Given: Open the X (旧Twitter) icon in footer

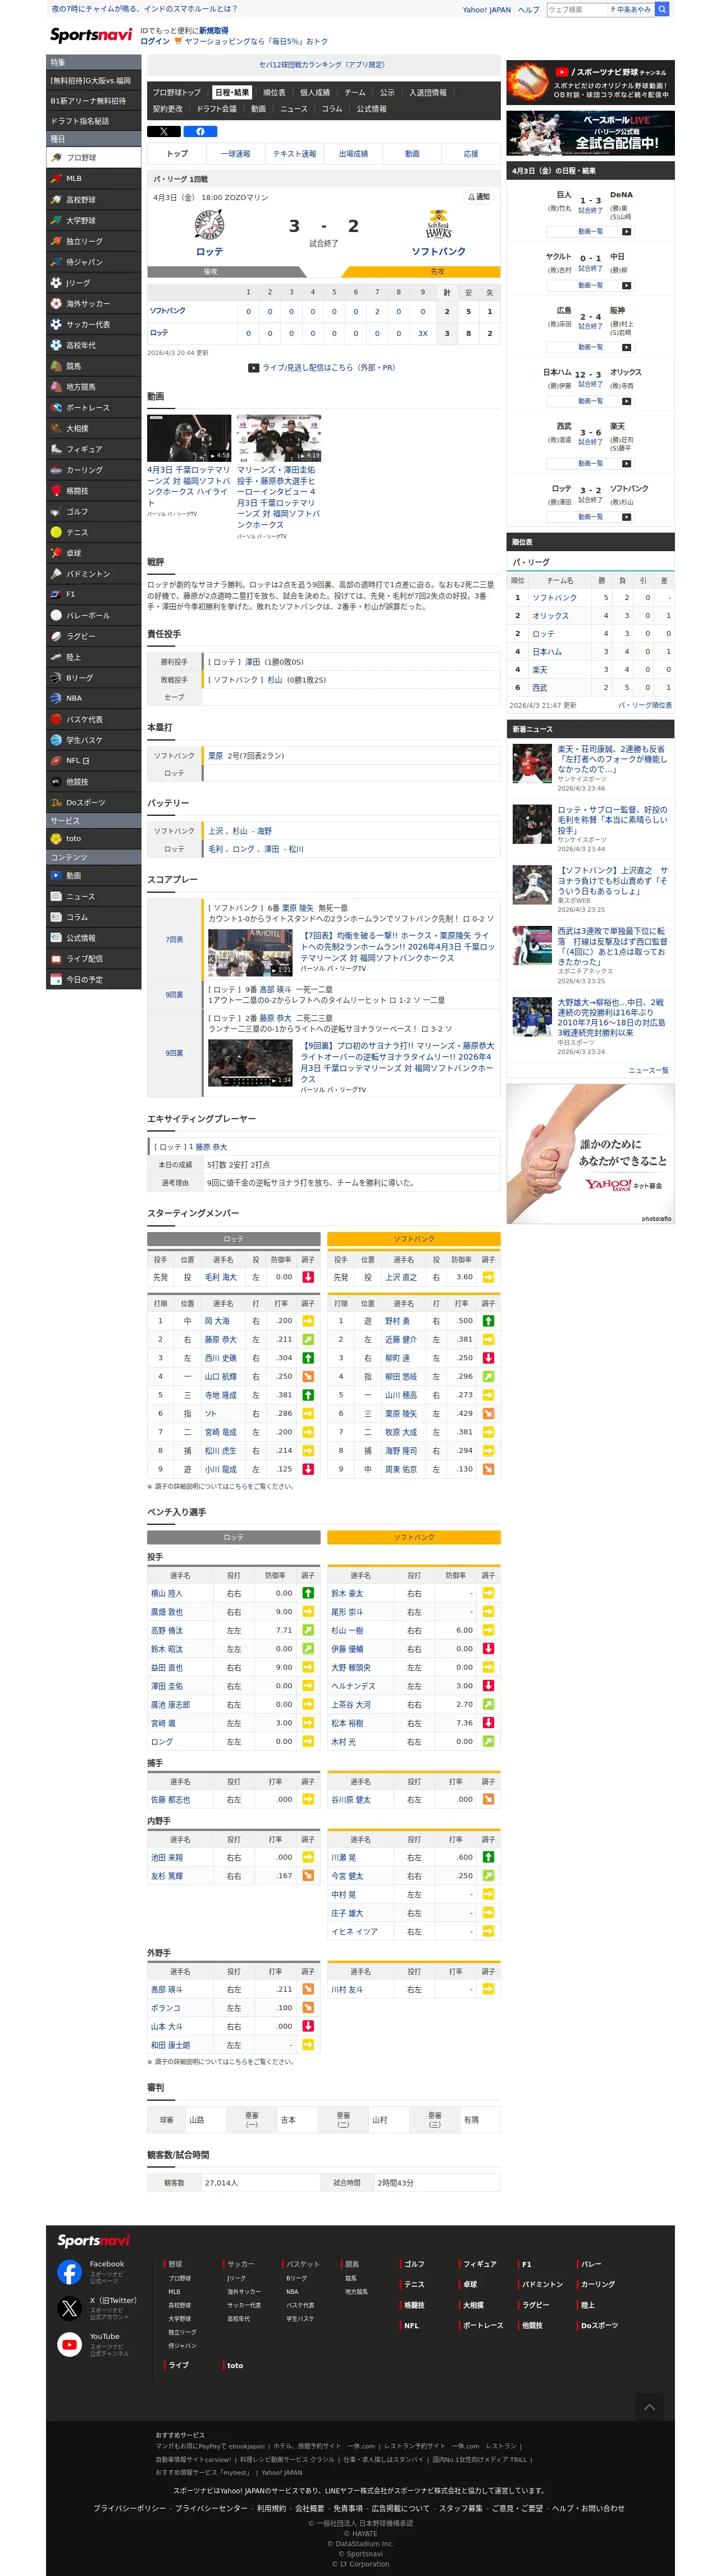Looking at the screenshot, I should click(69, 2308).
